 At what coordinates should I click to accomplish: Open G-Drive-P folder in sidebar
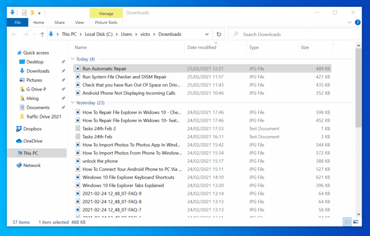(x=36, y=89)
